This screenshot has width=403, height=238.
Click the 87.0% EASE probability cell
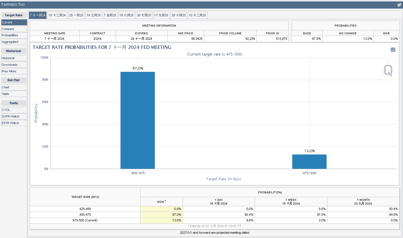coord(307,39)
